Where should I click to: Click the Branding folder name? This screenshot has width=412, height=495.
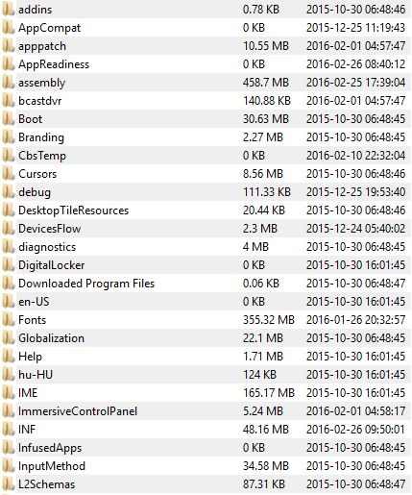pos(41,137)
